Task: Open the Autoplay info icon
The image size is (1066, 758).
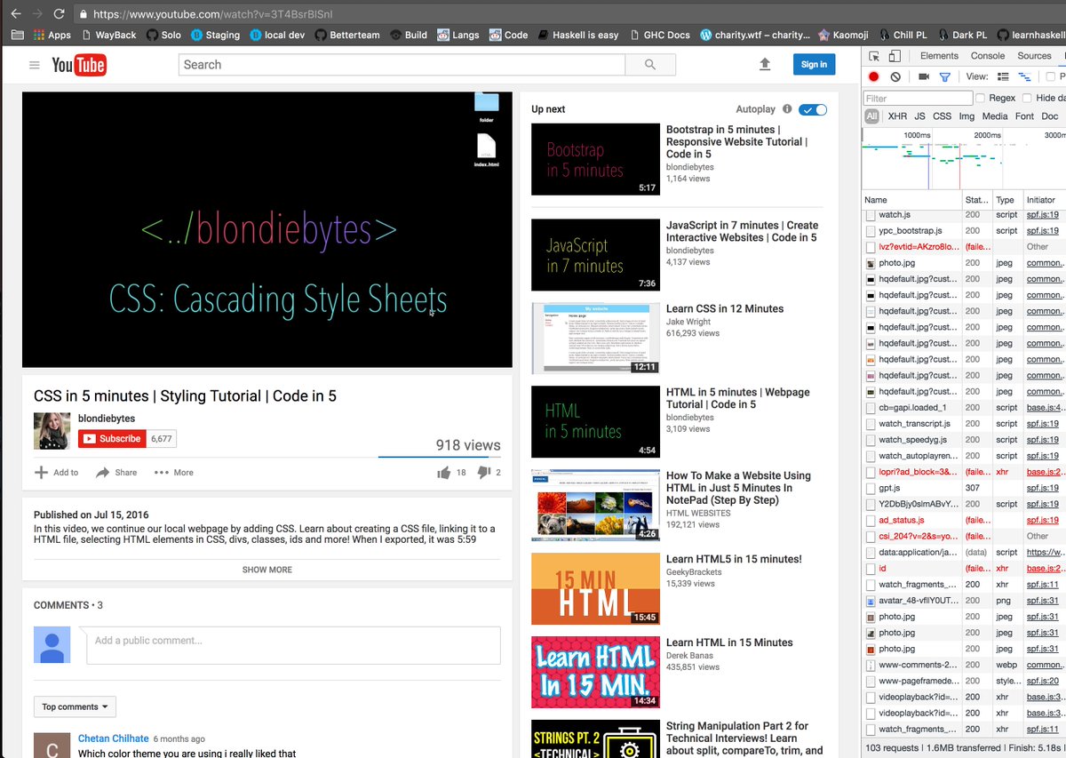Action: click(787, 109)
